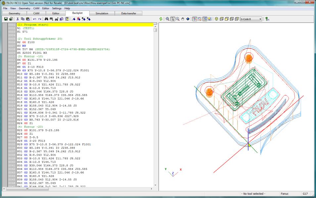Click the first wireframe box view icon

(x=221, y=19)
